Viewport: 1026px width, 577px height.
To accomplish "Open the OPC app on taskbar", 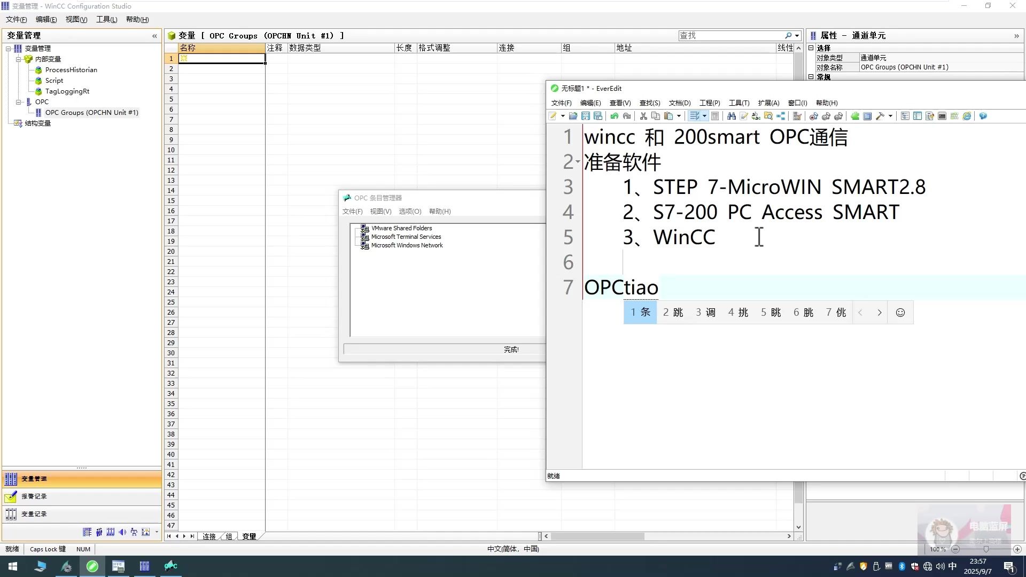I will pyautogui.click(x=170, y=566).
